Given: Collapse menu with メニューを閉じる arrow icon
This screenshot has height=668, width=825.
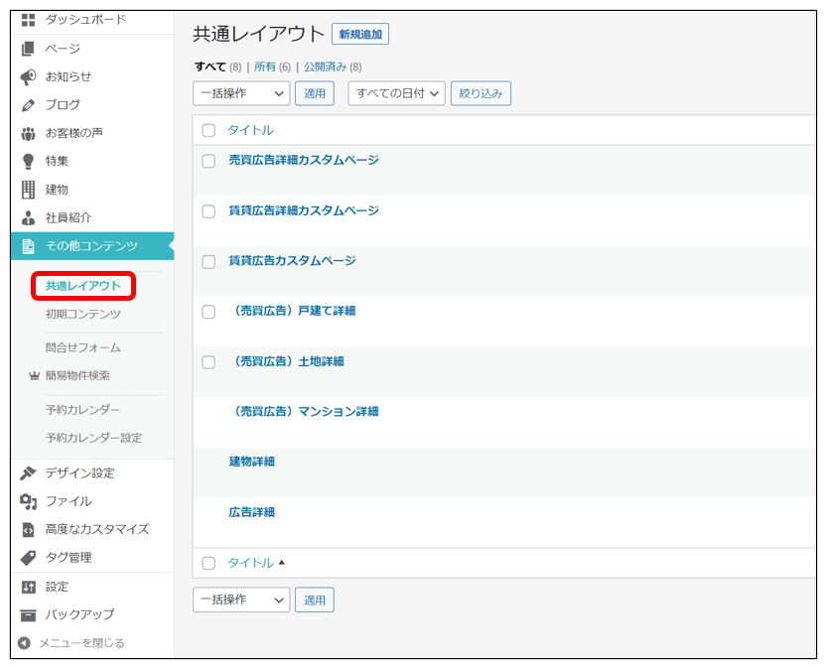Looking at the screenshot, I should point(24,643).
